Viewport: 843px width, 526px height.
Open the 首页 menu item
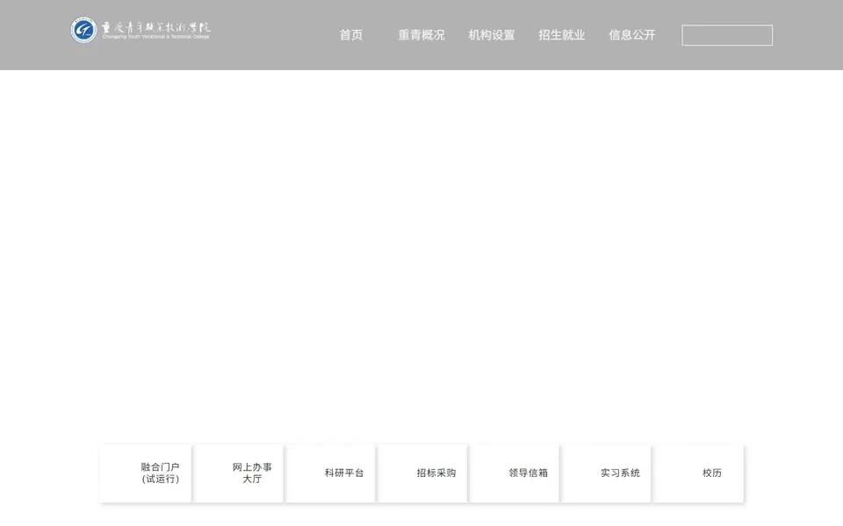click(351, 35)
